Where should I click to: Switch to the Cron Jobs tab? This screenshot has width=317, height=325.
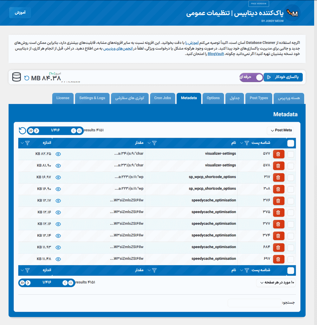pos(163,98)
